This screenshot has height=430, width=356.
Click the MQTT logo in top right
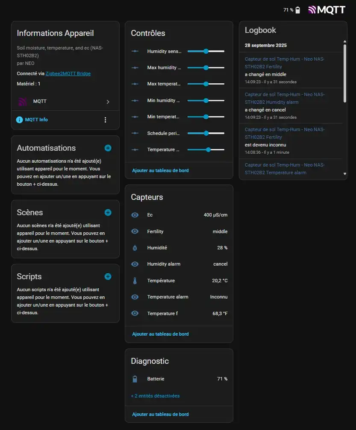click(327, 10)
